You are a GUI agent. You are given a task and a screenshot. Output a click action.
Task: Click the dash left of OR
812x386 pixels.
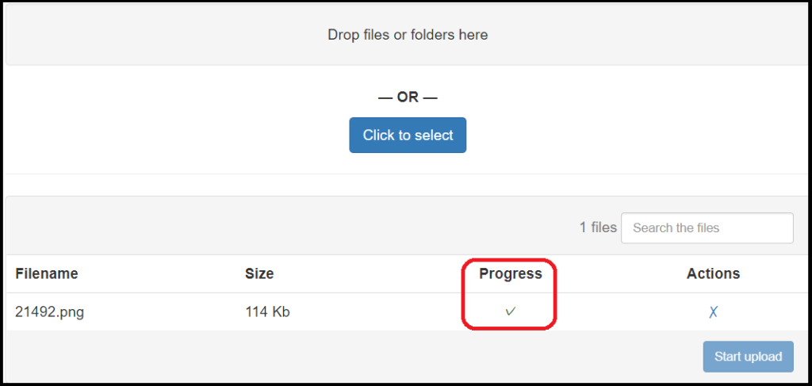tap(385, 97)
